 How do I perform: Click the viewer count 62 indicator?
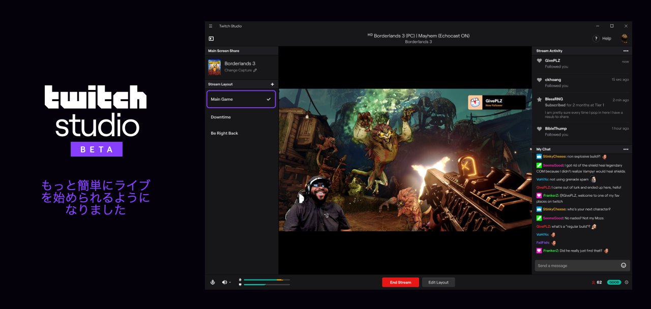(x=597, y=282)
